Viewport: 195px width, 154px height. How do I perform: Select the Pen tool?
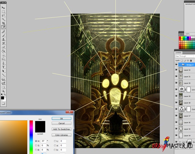[3, 63]
